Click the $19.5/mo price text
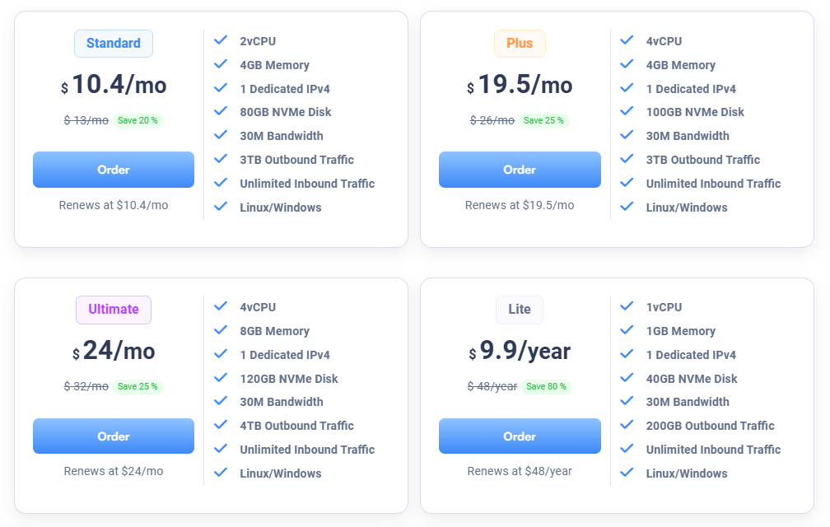 (x=520, y=85)
